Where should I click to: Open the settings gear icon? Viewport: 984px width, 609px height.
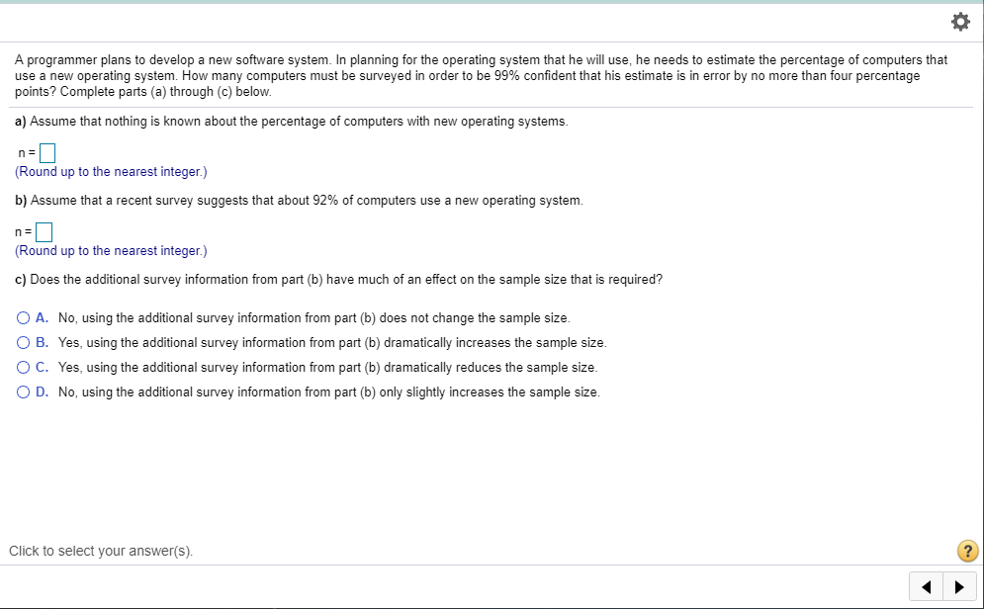click(x=959, y=21)
